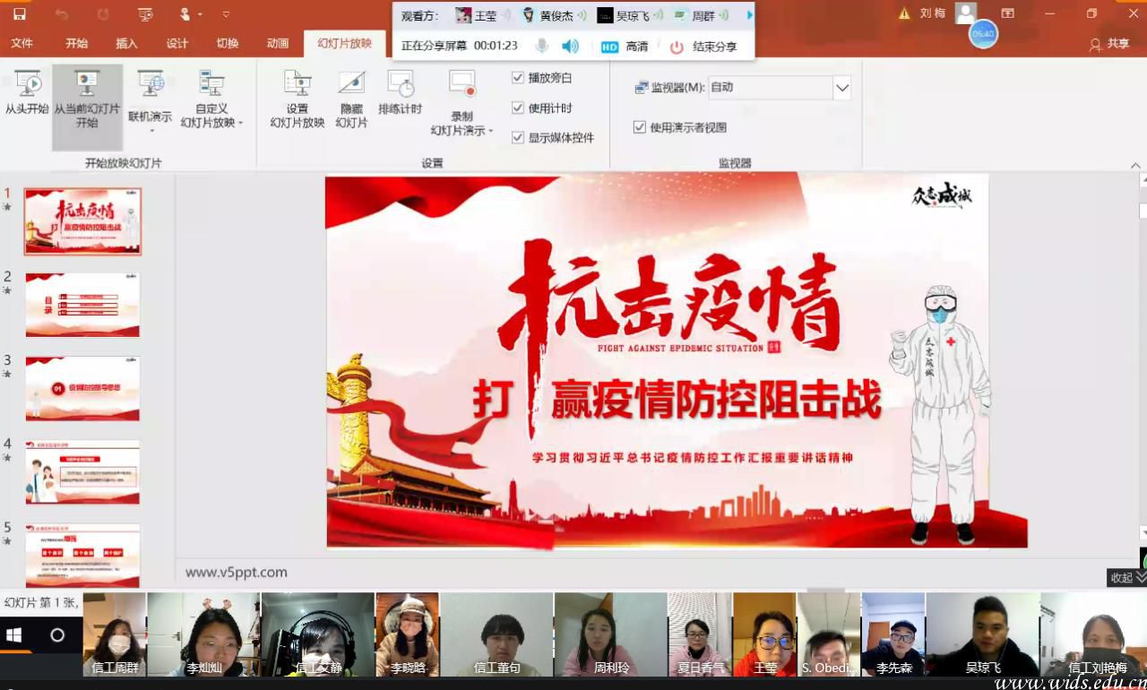Disable Use Presenter View (使用演示者视图) checkbox

point(640,127)
